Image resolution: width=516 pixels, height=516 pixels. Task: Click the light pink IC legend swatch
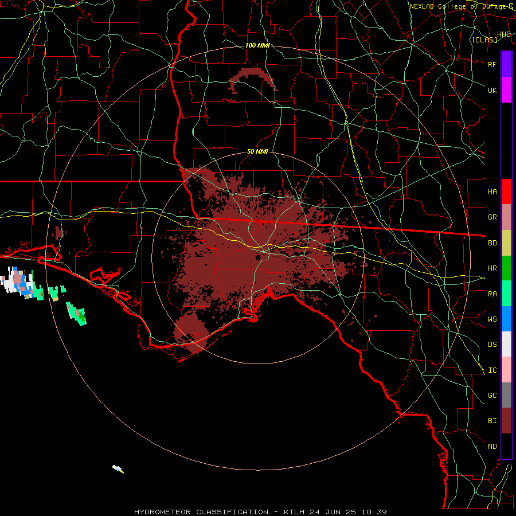[x=506, y=370]
